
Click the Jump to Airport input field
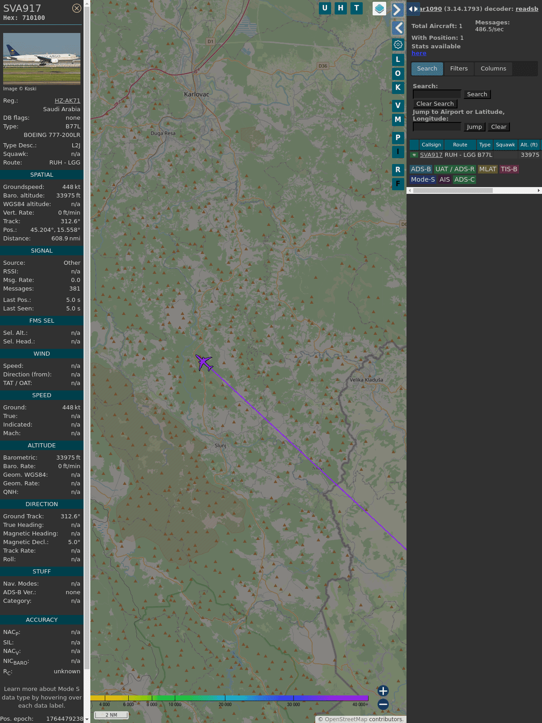click(x=437, y=127)
